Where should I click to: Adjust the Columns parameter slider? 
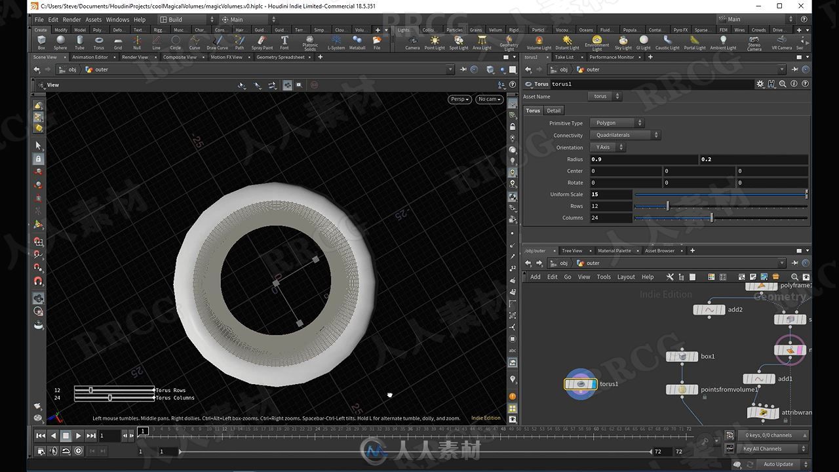721,218
